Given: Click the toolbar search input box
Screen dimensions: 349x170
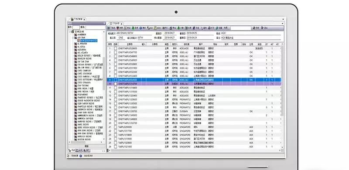Looking at the screenshot, I should 241,28.
